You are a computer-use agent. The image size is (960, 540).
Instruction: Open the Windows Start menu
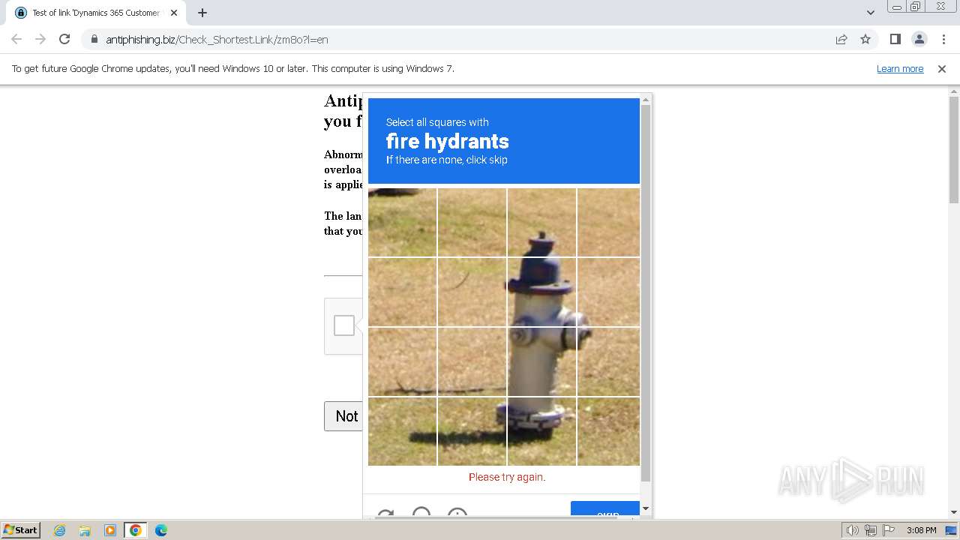(20, 529)
